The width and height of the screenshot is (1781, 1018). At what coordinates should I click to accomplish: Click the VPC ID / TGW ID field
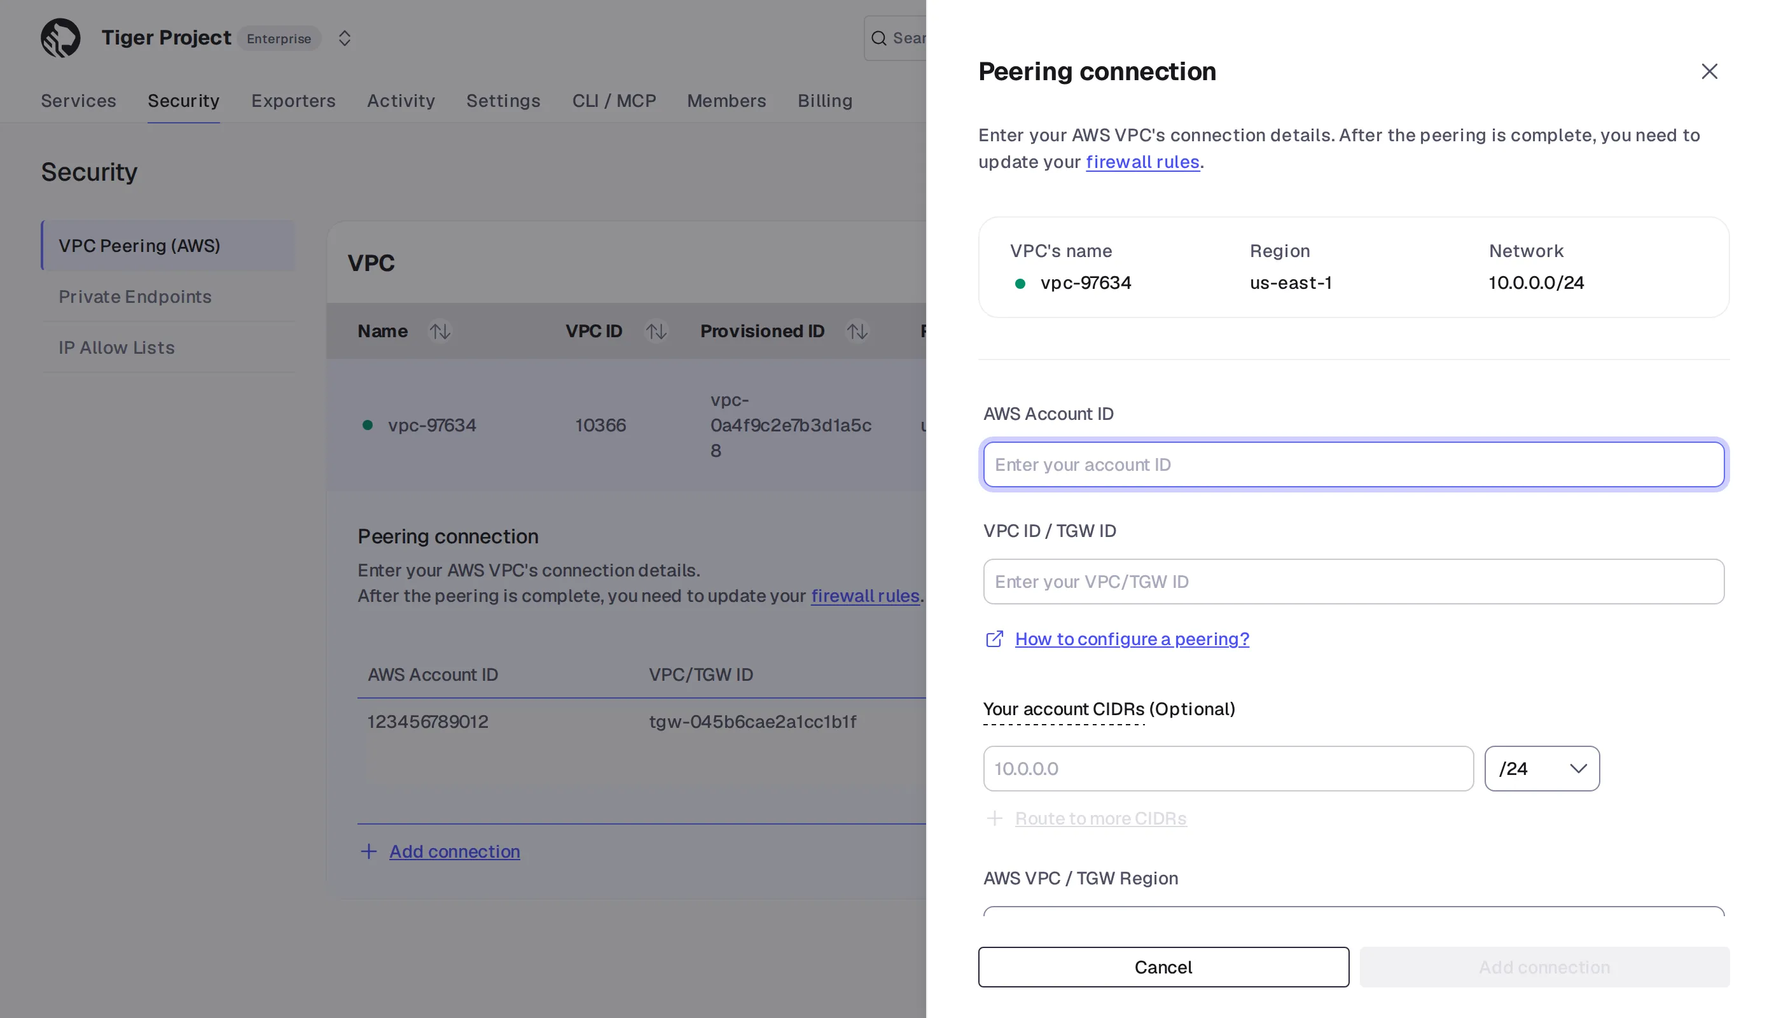point(1353,581)
